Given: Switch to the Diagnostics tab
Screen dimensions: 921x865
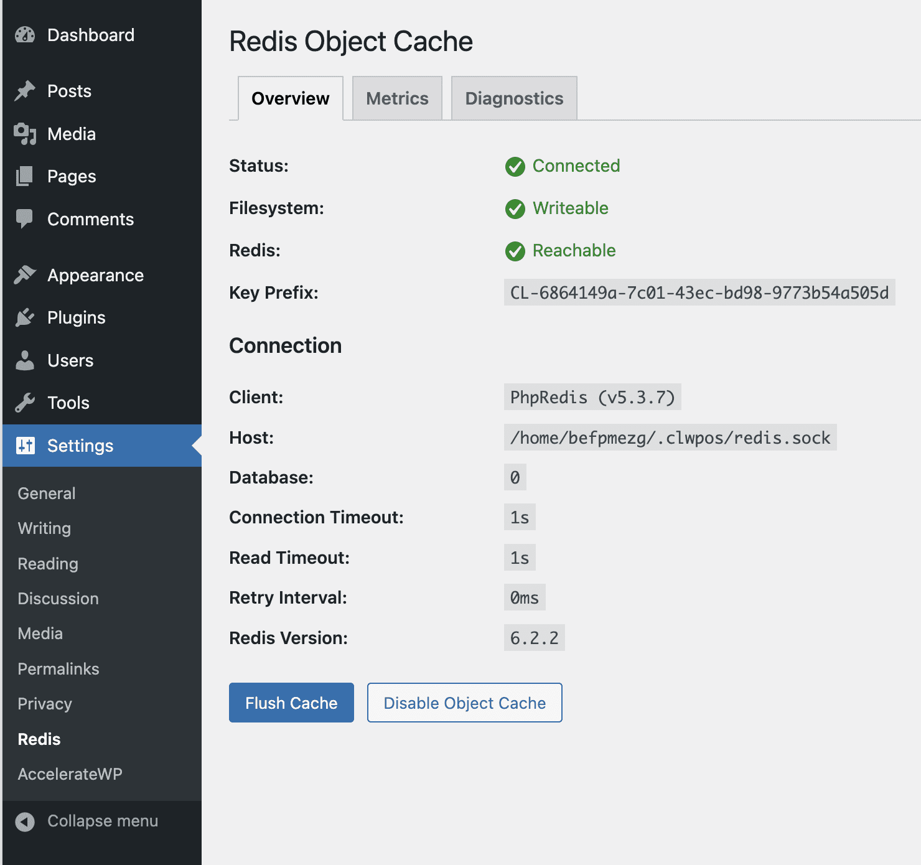Looking at the screenshot, I should (x=514, y=98).
